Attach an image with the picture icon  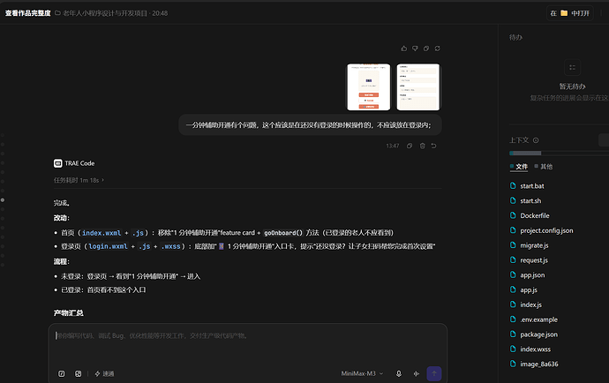tap(78, 373)
